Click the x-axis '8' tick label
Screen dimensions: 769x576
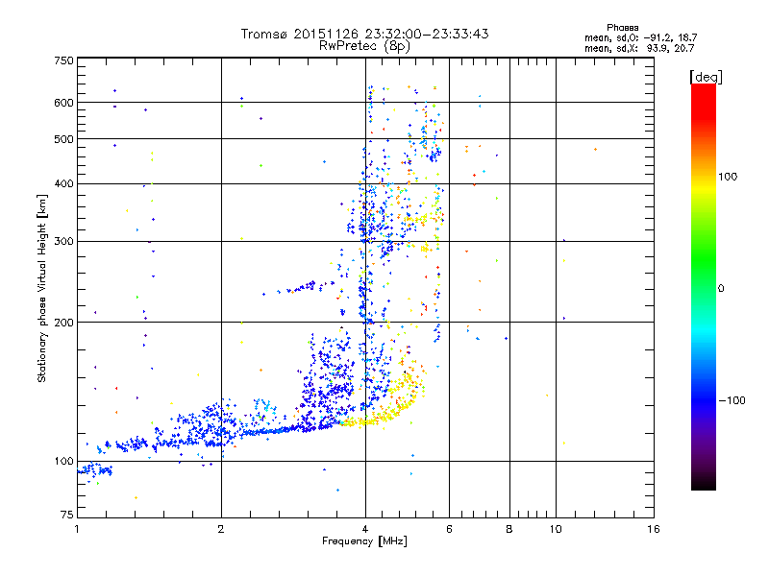click(509, 529)
